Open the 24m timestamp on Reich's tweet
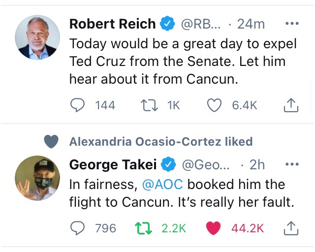 tap(251, 24)
